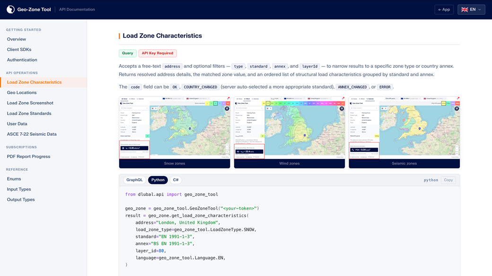
Task: Click the 'COUNTRY_CHANGED' code value
Action: (200, 87)
